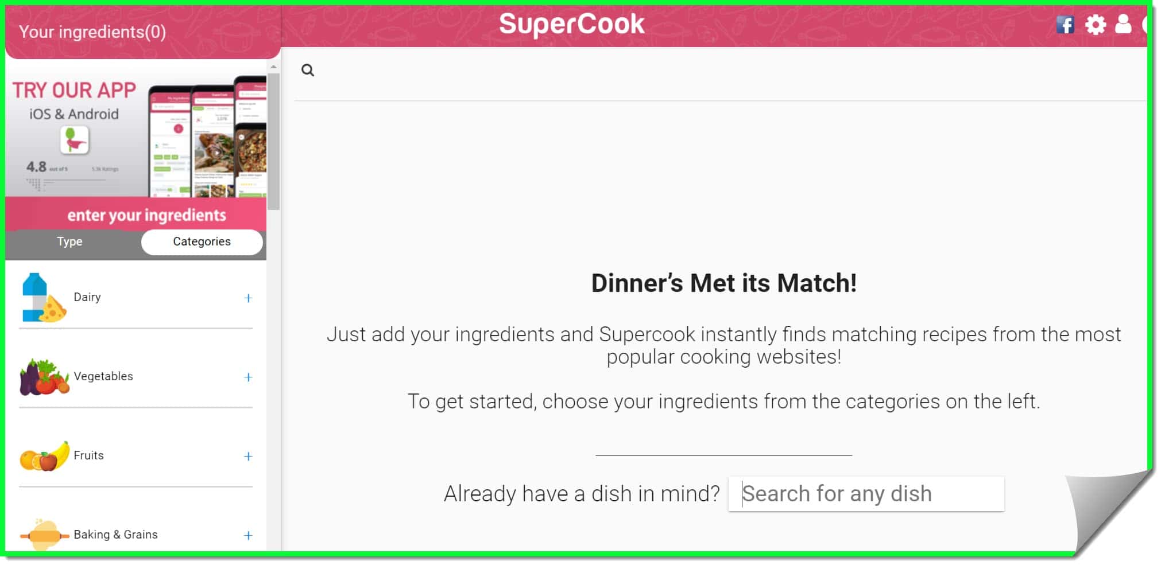Viewport: 1161px width, 565px height.
Task: Click the scrollbar up arrow in sidebar
Action: click(x=274, y=67)
